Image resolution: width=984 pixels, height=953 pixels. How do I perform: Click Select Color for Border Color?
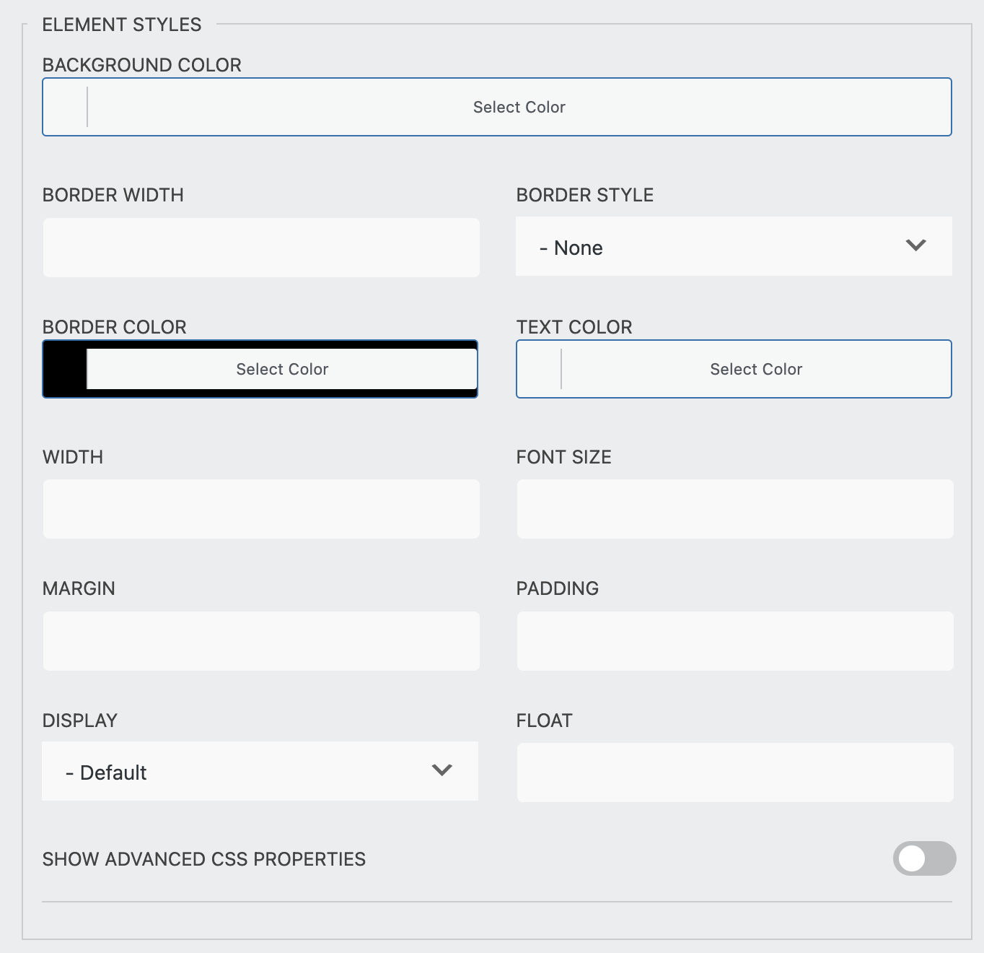[281, 368]
